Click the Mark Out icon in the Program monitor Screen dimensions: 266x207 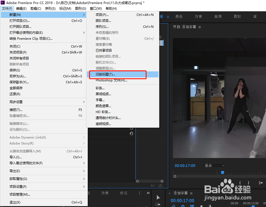(x=248, y=182)
